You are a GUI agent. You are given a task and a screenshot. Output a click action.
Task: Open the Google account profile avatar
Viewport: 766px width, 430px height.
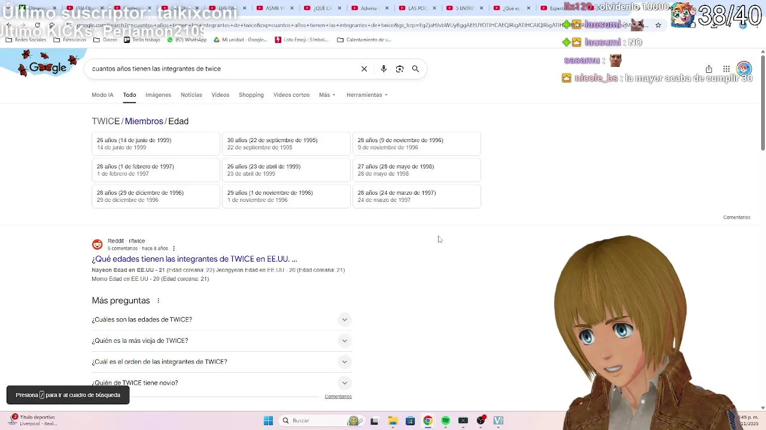pos(744,69)
